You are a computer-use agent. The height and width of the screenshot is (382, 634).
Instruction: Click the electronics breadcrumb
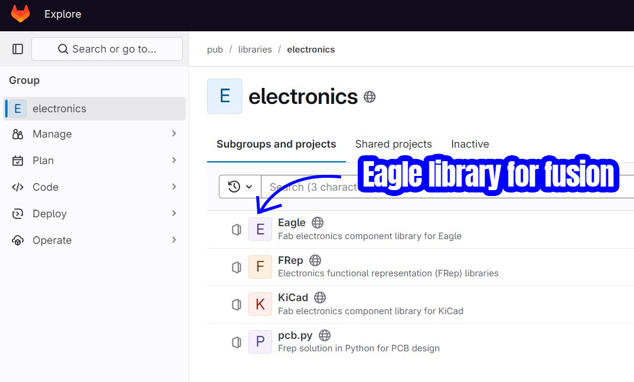tap(311, 50)
